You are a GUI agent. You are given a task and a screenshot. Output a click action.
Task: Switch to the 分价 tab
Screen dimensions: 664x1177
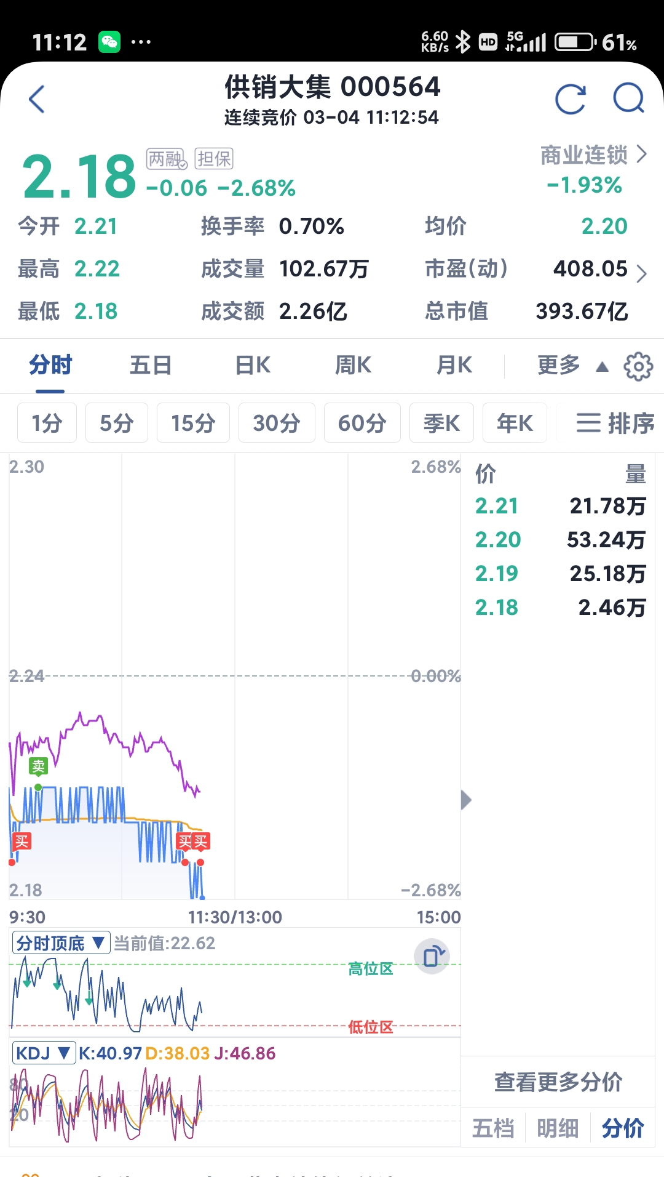[x=622, y=1128]
